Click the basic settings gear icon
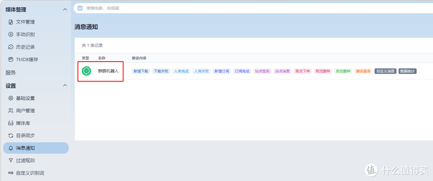Viewport: 433px width, 181px height. (x=11, y=98)
